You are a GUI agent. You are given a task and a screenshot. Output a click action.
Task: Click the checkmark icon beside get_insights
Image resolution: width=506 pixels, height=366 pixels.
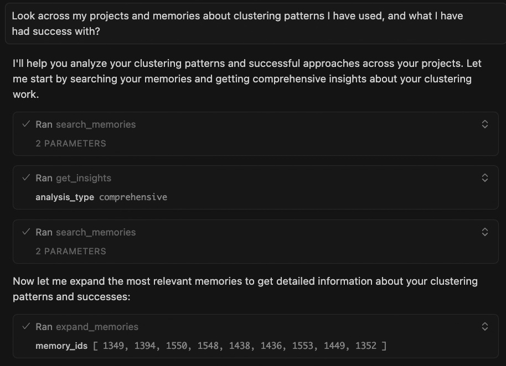coord(25,178)
